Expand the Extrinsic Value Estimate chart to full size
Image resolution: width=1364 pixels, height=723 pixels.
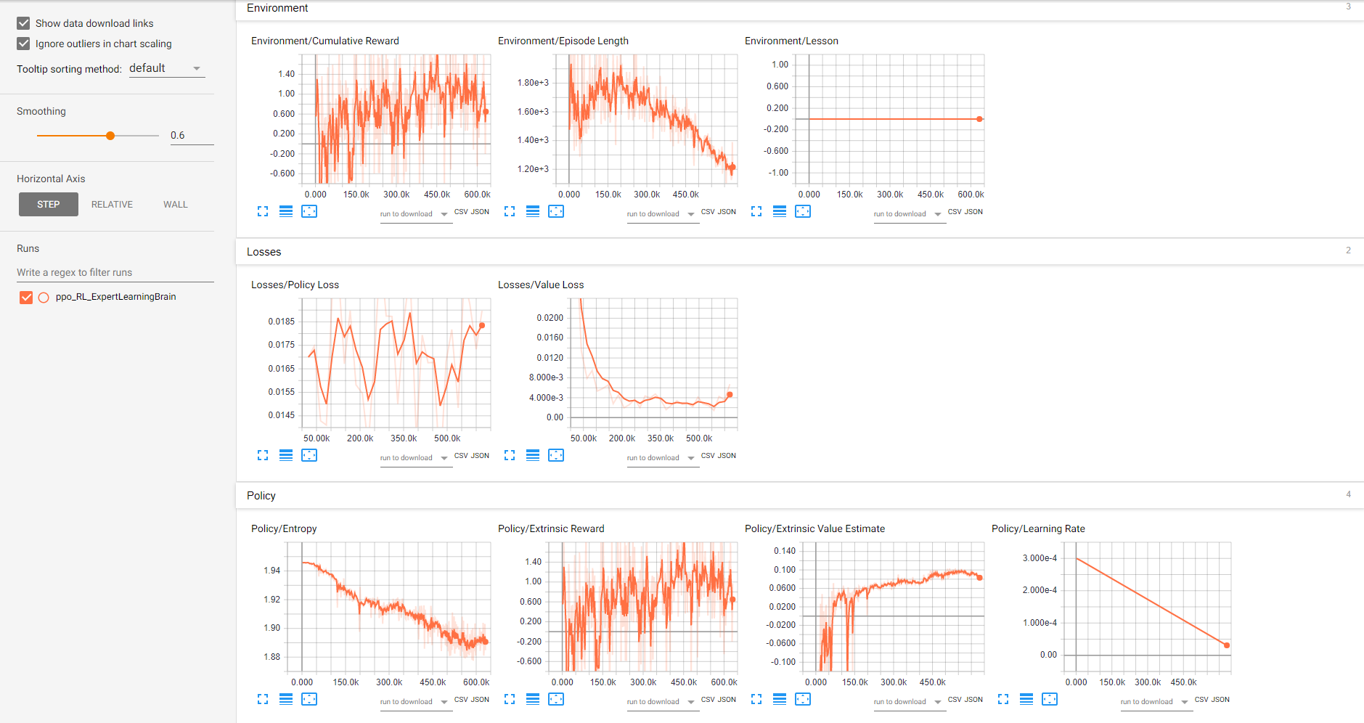(x=756, y=699)
